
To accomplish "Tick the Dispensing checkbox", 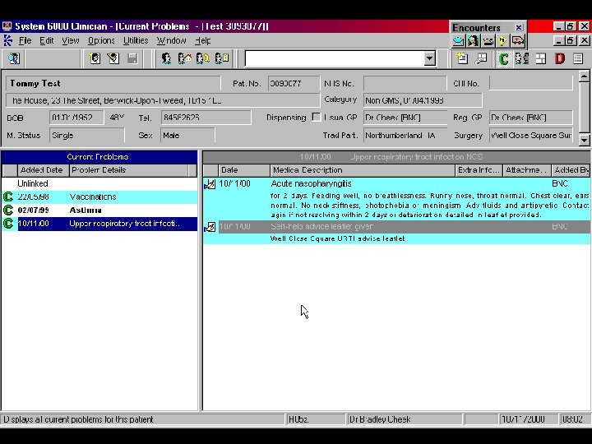I will pos(317,118).
